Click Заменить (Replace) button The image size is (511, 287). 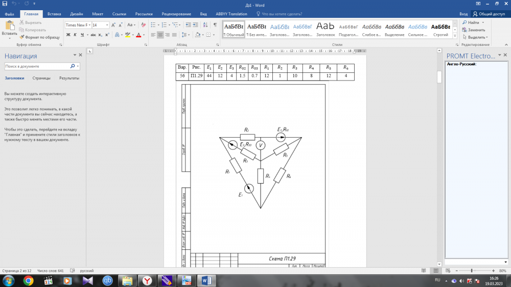[x=474, y=30]
